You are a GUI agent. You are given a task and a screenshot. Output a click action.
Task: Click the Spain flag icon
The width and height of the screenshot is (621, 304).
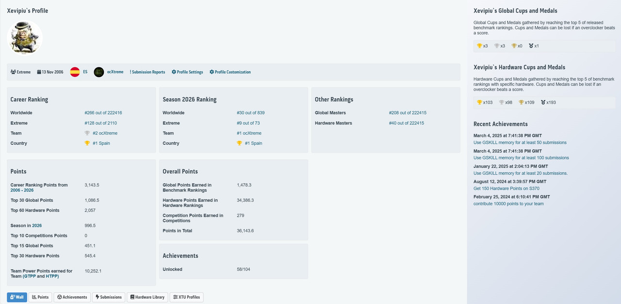[75, 72]
